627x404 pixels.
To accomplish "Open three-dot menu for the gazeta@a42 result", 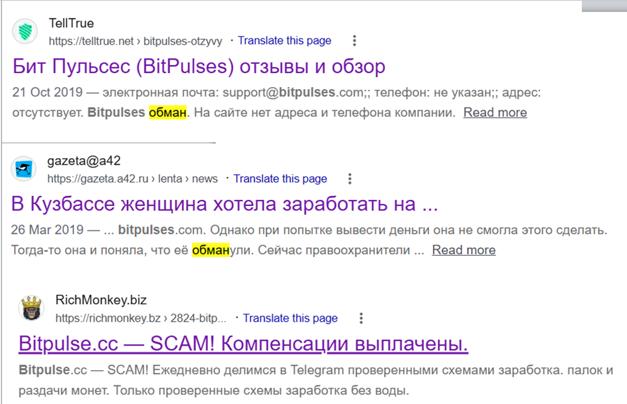I will (350, 178).
